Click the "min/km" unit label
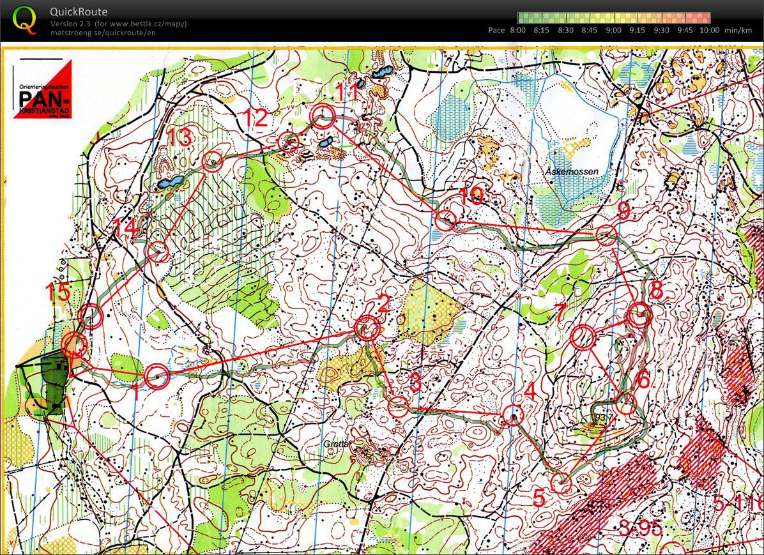764x555 pixels. pos(738,30)
